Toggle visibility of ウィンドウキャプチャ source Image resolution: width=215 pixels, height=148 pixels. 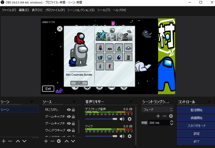(69, 130)
